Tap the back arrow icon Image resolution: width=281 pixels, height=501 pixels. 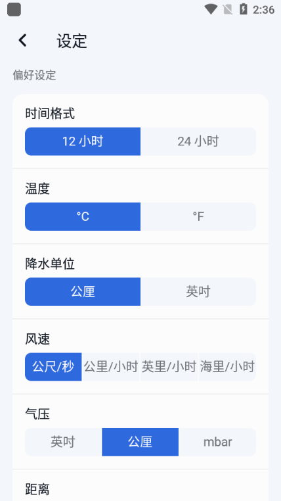tap(22, 41)
